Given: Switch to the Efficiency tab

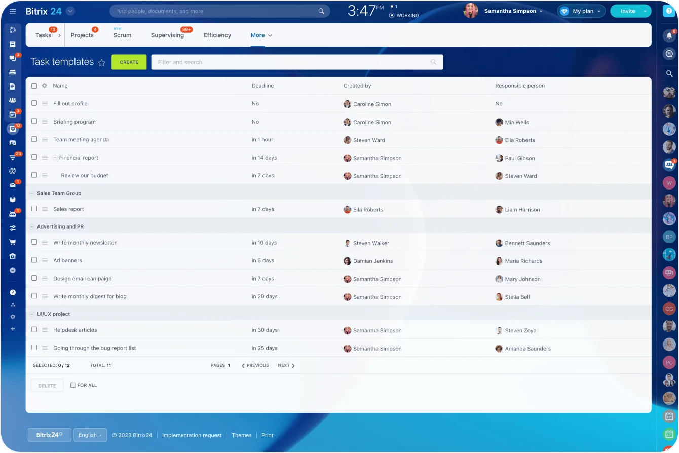Looking at the screenshot, I should click(x=217, y=35).
